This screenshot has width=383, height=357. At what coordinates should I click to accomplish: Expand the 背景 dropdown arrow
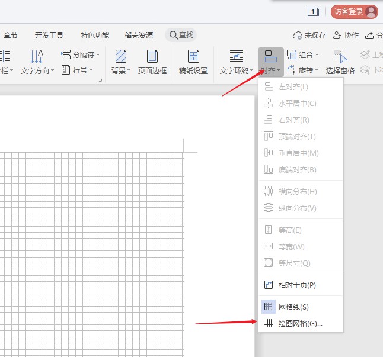click(129, 70)
